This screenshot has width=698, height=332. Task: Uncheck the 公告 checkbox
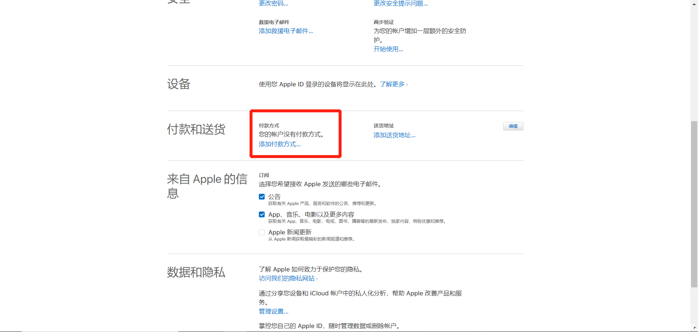click(x=262, y=197)
